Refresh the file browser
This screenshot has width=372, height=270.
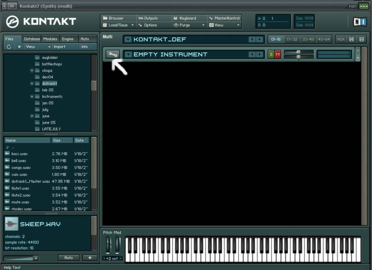click(x=9, y=47)
